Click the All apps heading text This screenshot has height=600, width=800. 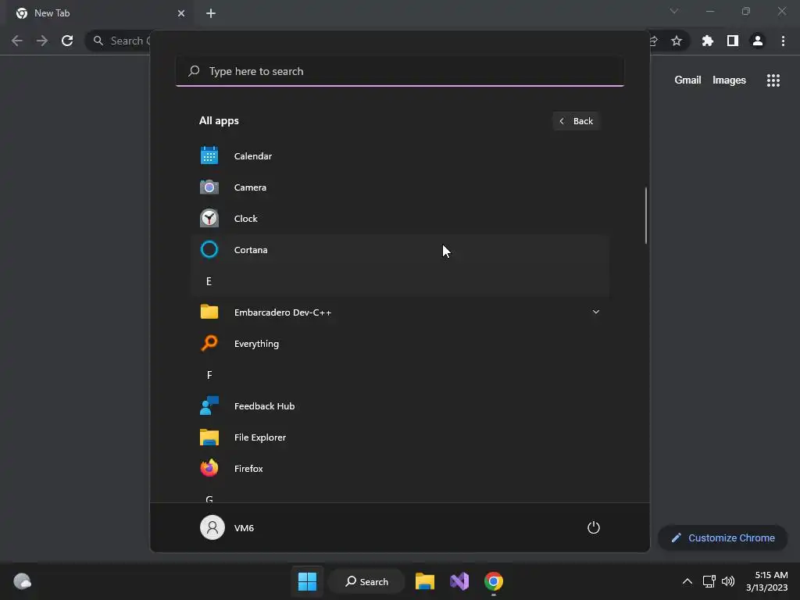point(219,121)
